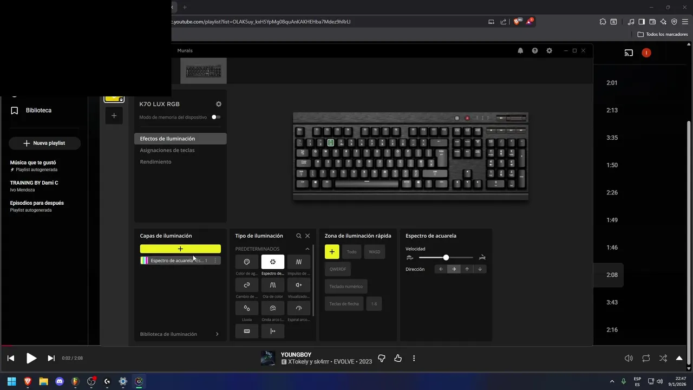Select the Espectro de acuarela layer
Viewport: 693px width, 390px height.
[180, 261]
